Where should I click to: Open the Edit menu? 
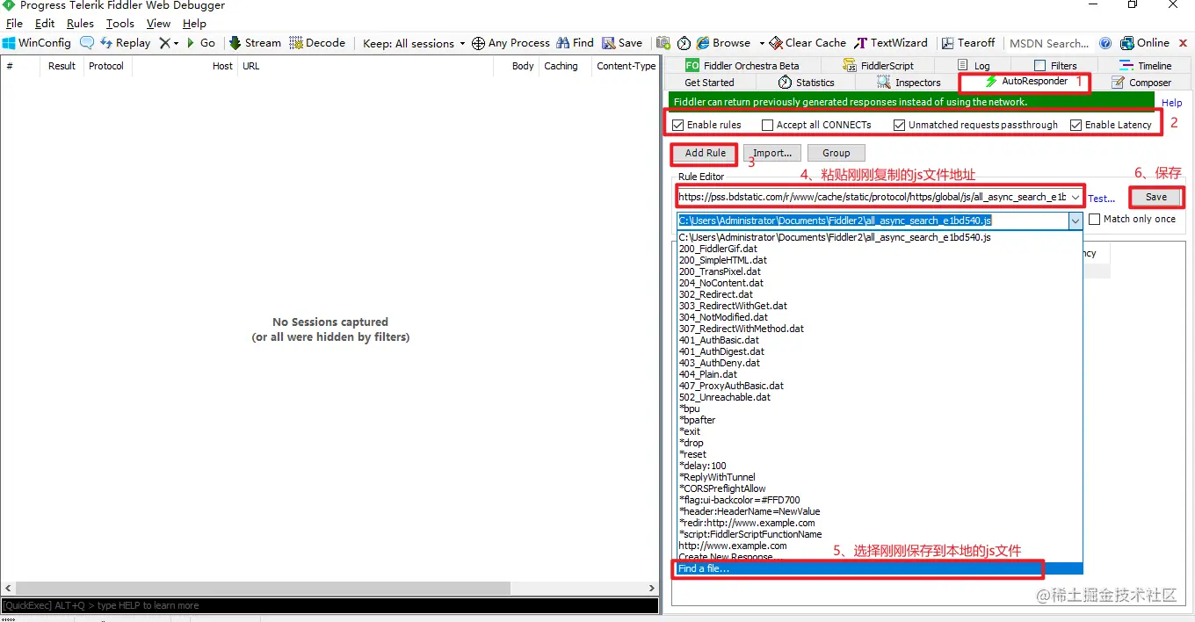pyautogui.click(x=45, y=24)
